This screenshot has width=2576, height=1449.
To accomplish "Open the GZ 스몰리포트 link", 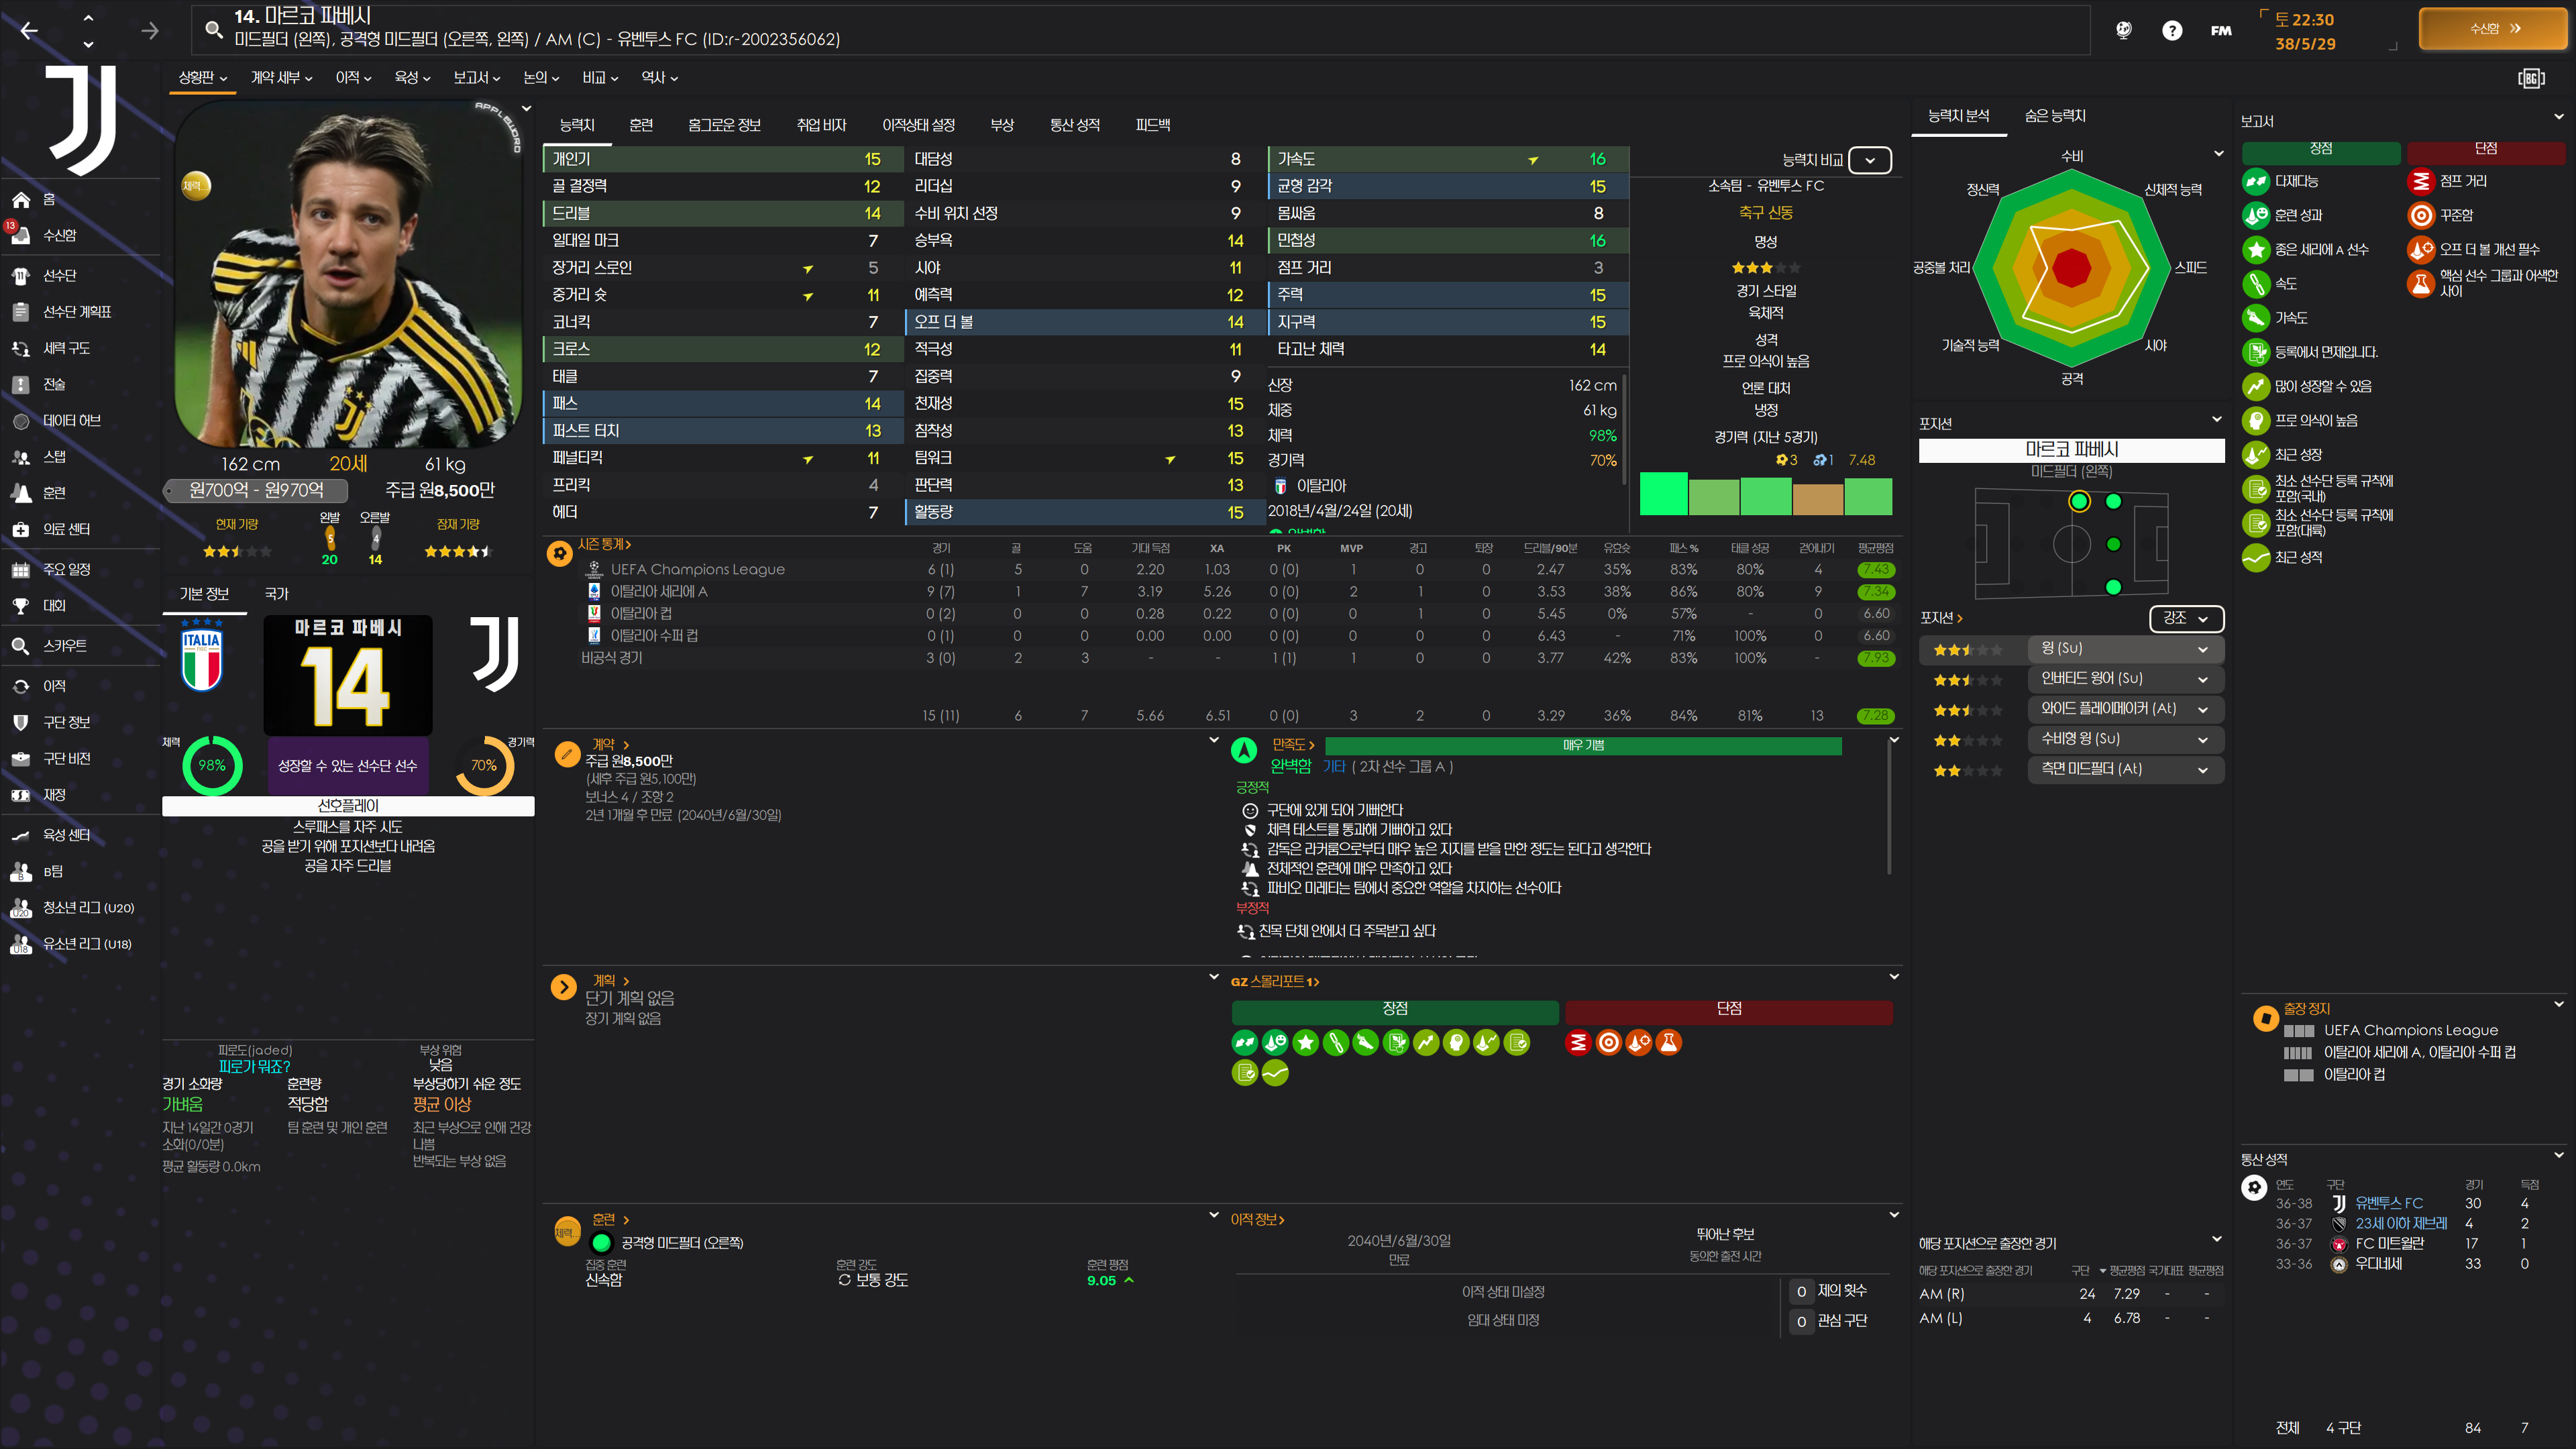I will (1275, 982).
